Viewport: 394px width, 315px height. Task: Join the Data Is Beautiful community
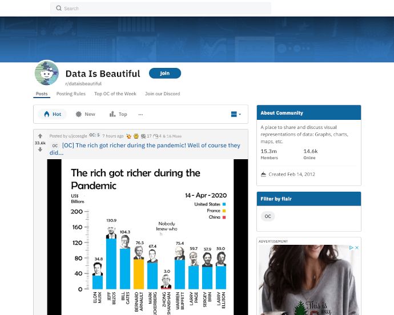[x=165, y=73]
